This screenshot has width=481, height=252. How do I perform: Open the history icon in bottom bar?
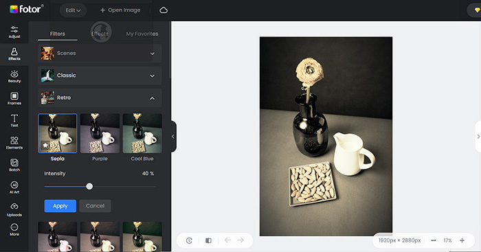click(x=189, y=240)
